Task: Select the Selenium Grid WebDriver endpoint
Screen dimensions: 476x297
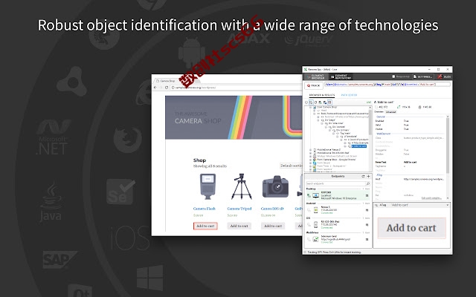Action: click(x=338, y=239)
